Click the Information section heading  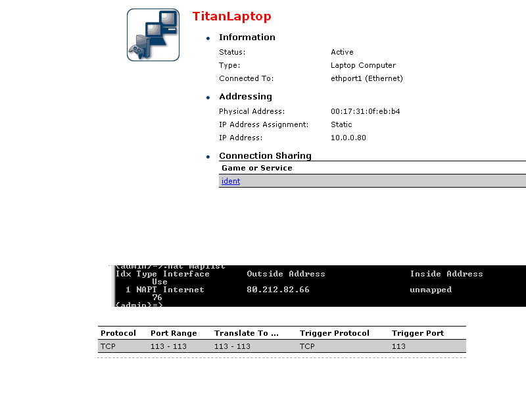coord(247,38)
